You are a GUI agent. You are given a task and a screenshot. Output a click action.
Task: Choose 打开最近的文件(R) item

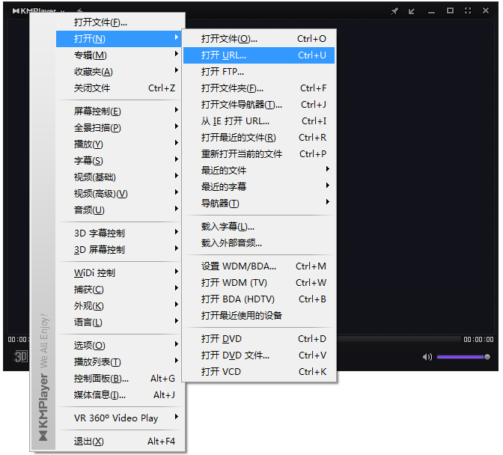pos(259,137)
